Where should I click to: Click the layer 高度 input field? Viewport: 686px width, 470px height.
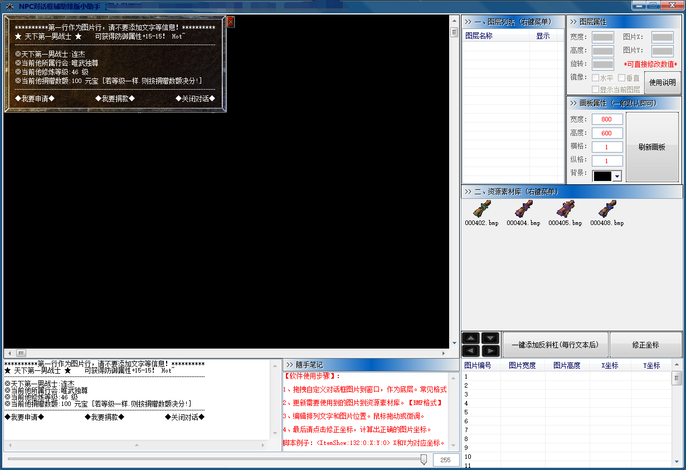pos(603,51)
